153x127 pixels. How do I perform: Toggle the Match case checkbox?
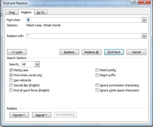[11, 70]
